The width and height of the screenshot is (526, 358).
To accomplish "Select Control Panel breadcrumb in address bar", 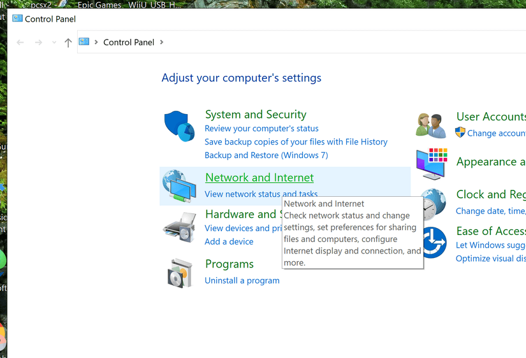I will click(x=129, y=43).
